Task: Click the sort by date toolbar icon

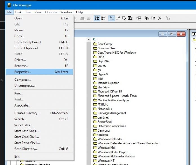Action: tap(130, 18)
